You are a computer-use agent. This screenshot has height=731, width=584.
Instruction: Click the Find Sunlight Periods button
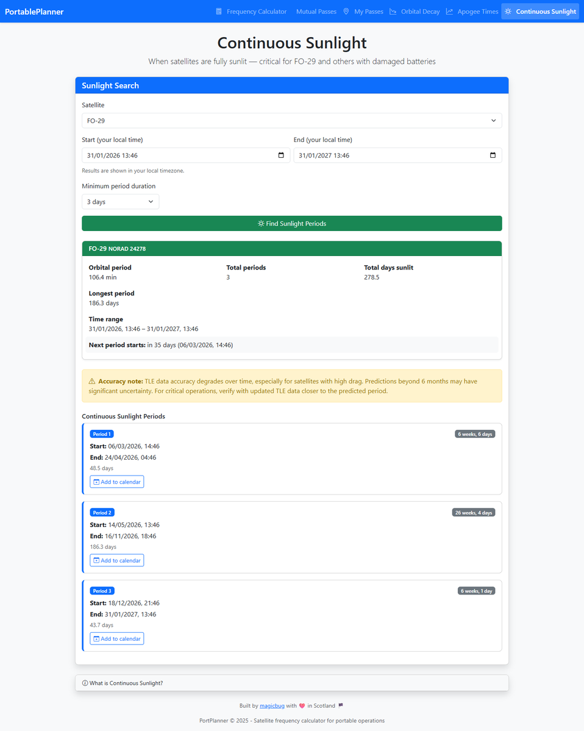[x=292, y=223]
